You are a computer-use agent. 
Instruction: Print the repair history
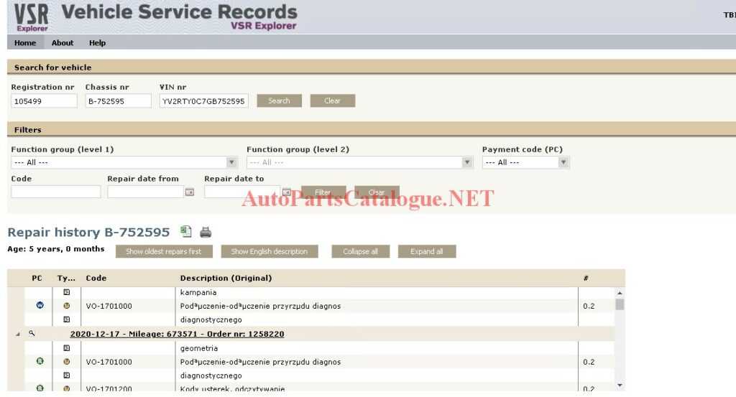point(206,232)
